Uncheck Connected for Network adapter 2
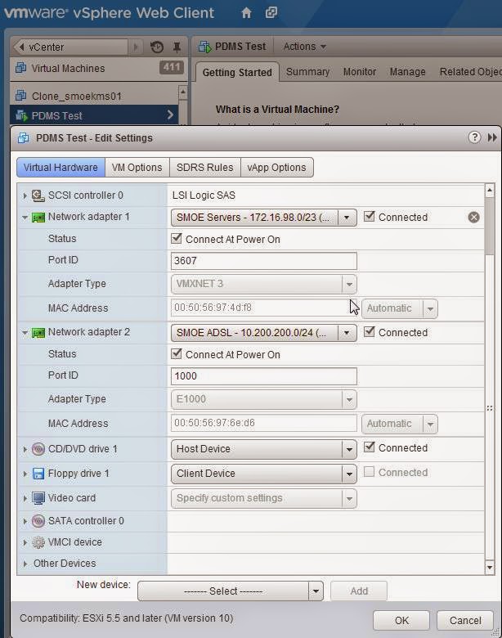502x638 pixels. click(x=369, y=331)
